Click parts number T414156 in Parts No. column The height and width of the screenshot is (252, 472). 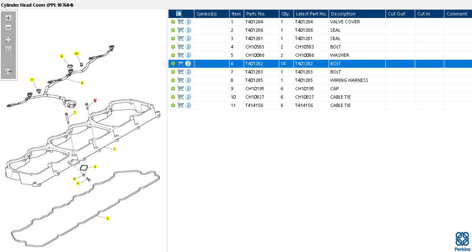(x=254, y=105)
